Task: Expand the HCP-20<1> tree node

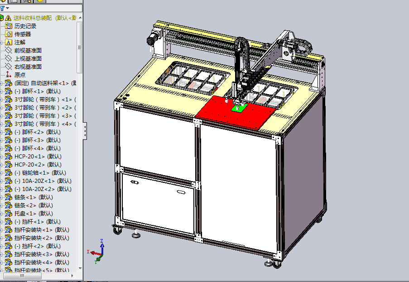Action: 1,157
